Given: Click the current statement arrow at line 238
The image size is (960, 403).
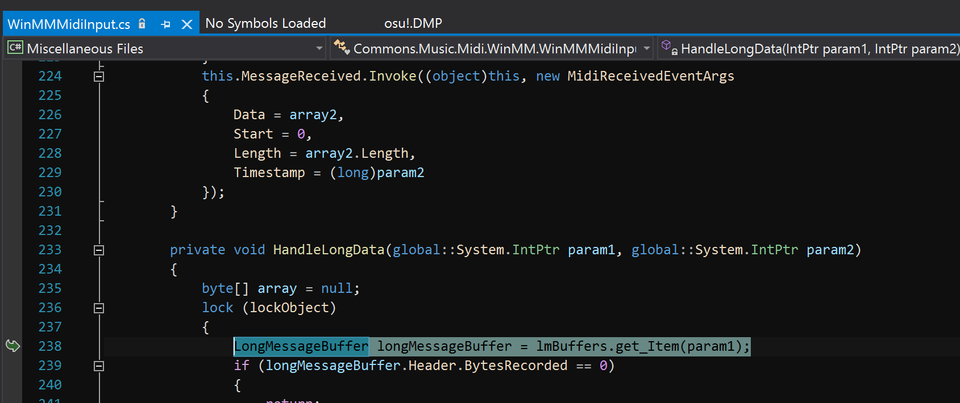Looking at the screenshot, I should click(13, 346).
